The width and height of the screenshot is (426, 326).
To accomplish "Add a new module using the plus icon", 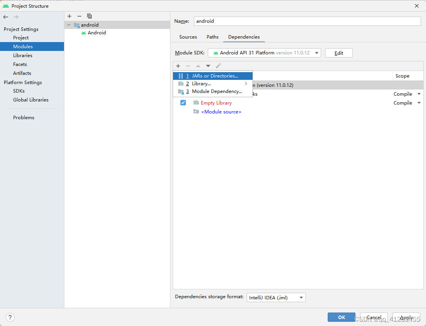I will 69,16.
